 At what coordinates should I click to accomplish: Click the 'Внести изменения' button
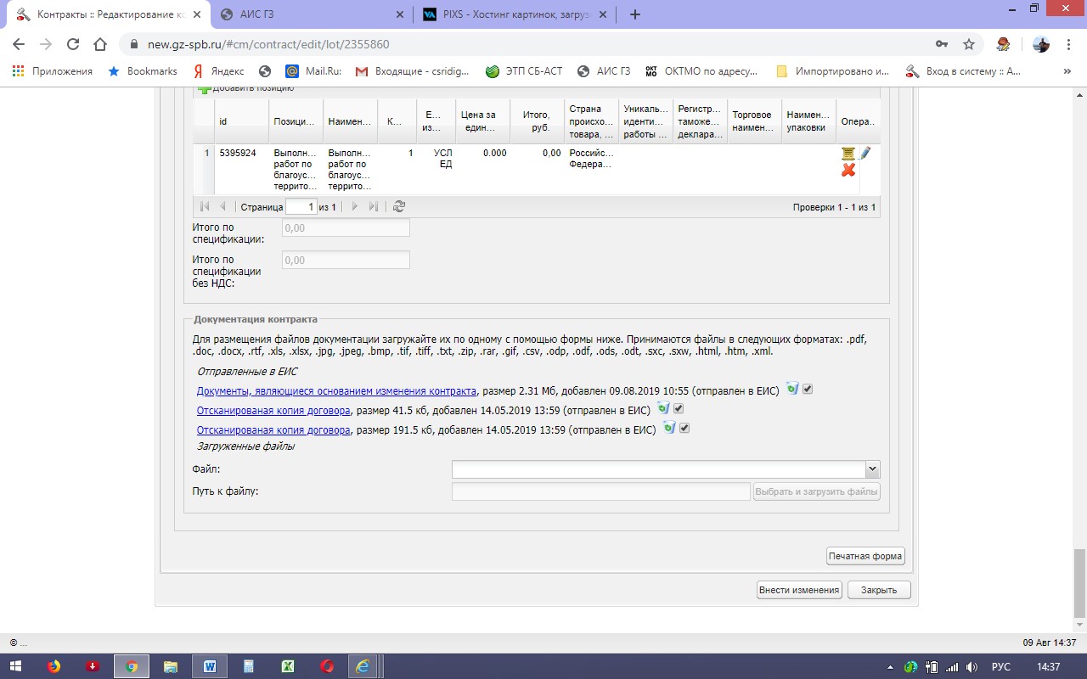click(x=799, y=590)
